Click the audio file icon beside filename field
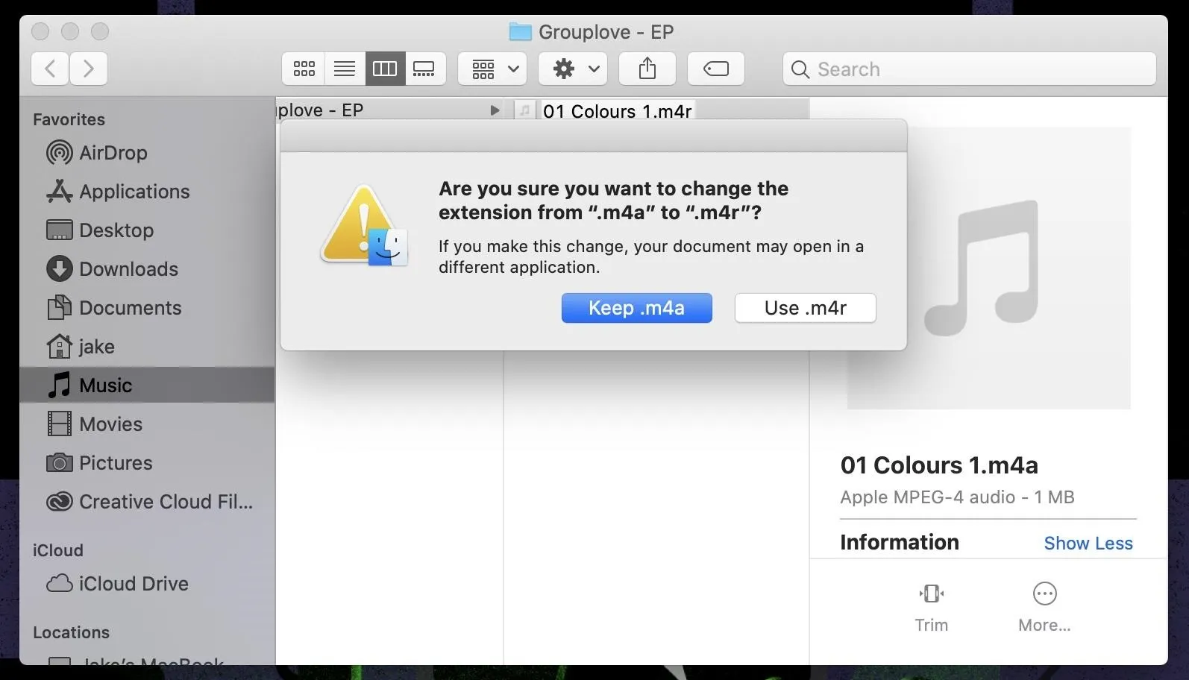Screen dimensions: 1189x680 [525, 111]
